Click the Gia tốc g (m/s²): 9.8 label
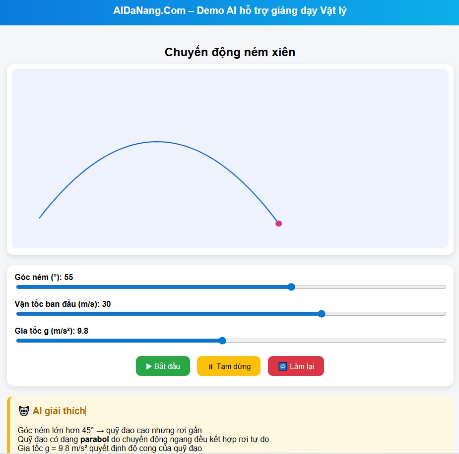This screenshot has width=459, height=454. coord(52,331)
